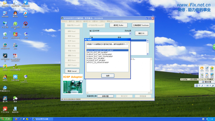Open the 我的手机 desktop icon
Screen dimensions: 215x121
click(15, 110)
